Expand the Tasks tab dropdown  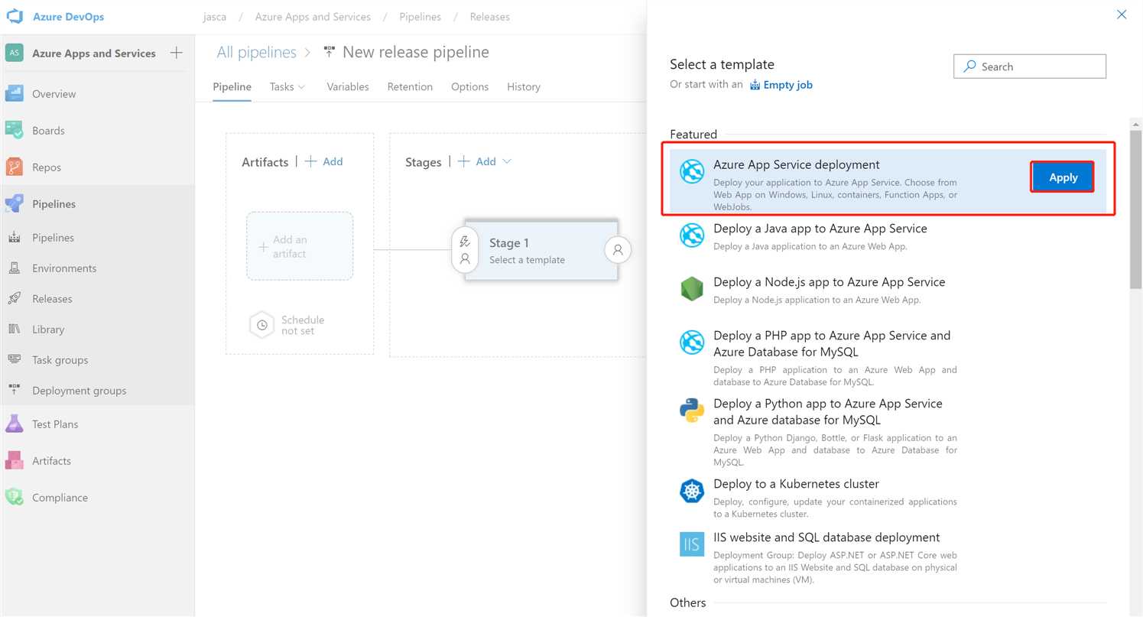tap(301, 87)
